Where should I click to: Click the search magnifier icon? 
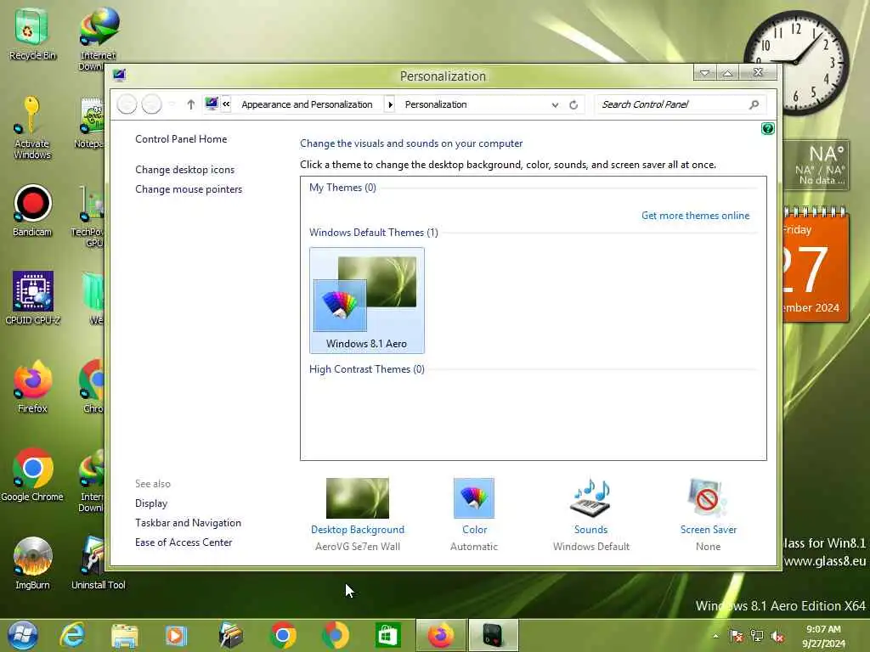[x=754, y=104]
